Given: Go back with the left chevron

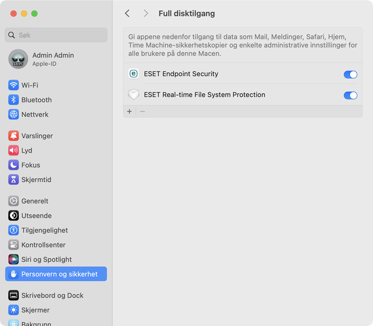Looking at the screenshot, I should 127,13.
